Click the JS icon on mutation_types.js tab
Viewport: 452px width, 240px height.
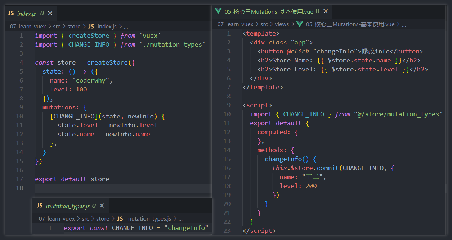(x=40, y=206)
